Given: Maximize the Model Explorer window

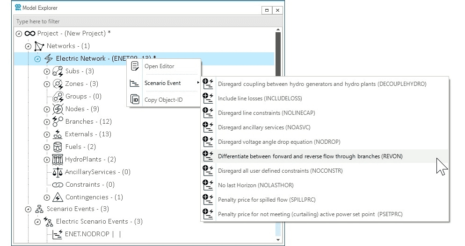Looking at the screenshot, I should point(267,10).
